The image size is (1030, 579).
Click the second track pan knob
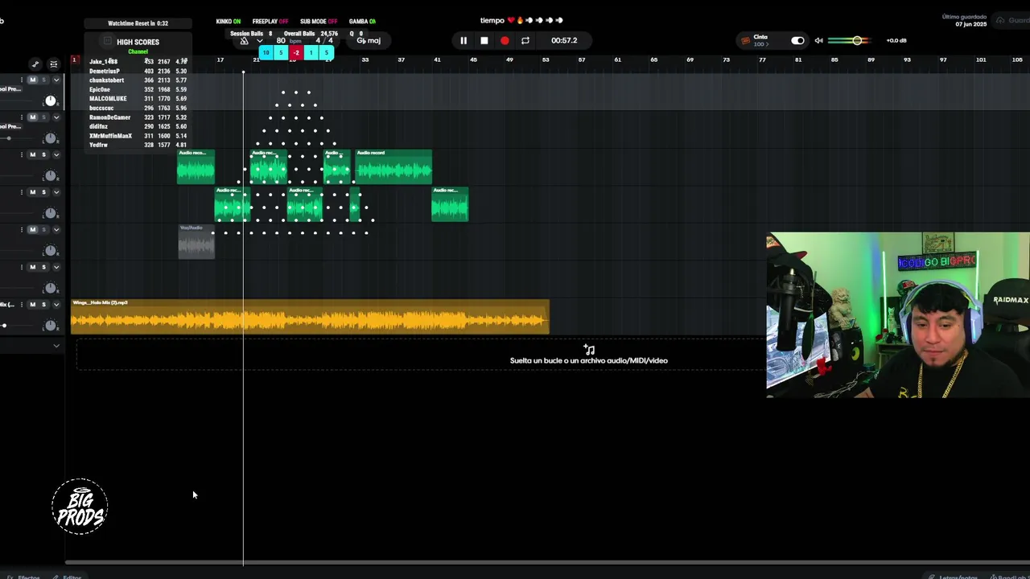click(x=51, y=138)
